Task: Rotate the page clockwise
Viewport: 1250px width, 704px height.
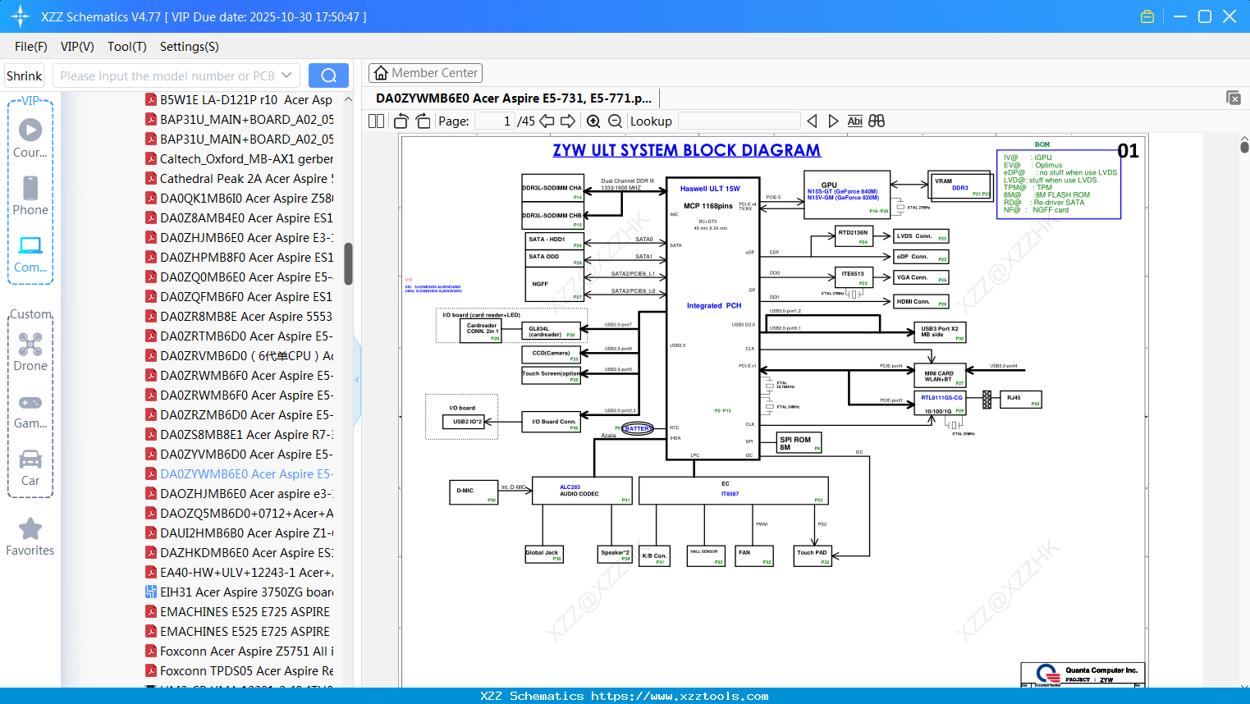Action: [423, 121]
